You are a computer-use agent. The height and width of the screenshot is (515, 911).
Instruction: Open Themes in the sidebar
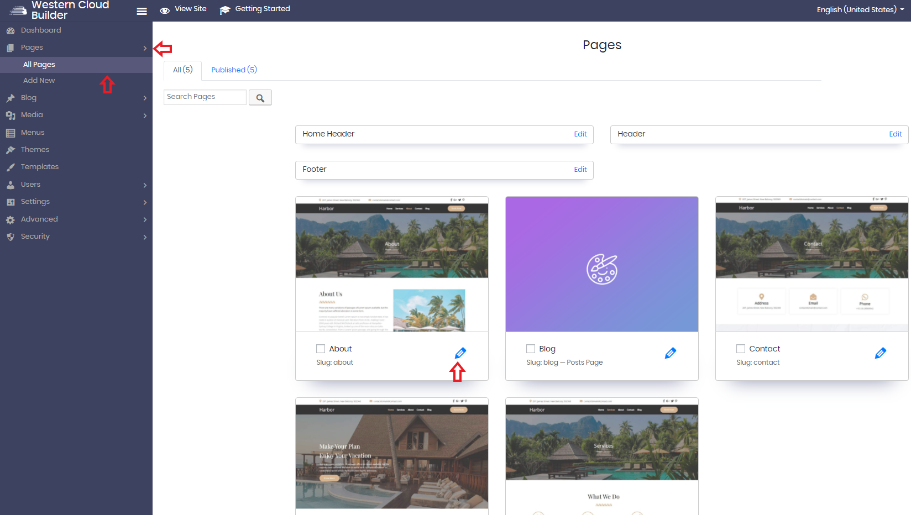click(x=35, y=150)
